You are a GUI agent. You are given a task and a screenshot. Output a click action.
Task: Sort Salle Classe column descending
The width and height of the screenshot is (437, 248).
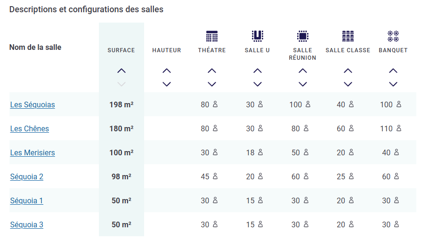tap(348, 84)
